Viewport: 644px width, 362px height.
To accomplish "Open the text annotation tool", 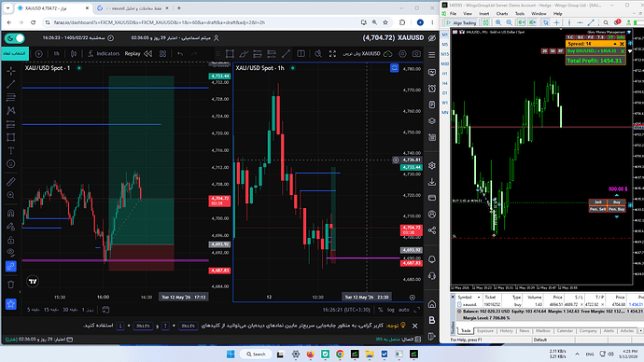I will coord(10,150).
